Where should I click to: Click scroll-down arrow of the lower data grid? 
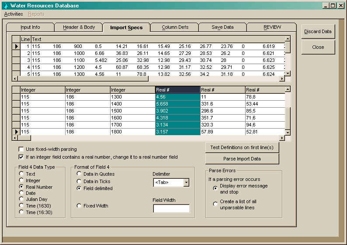coord(288,132)
